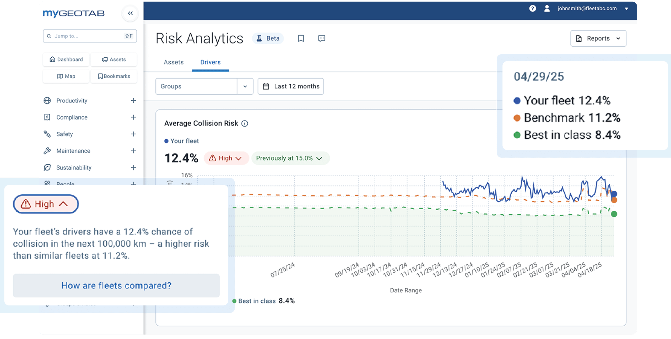The image size is (671, 339).
Task: Bookmark the Risk Analytics page
Action: click(301, 39)
